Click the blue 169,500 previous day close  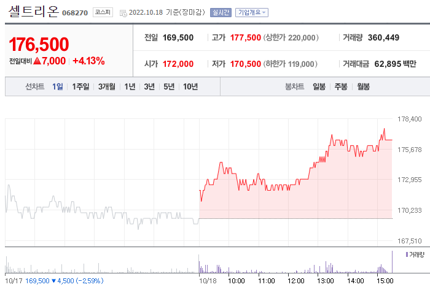point(37,281)
